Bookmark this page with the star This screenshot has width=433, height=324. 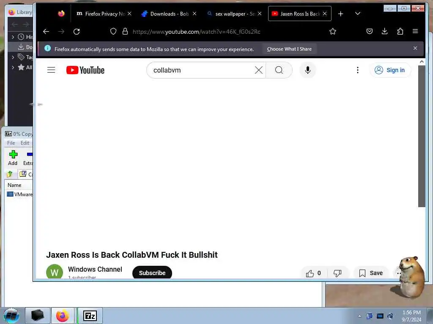[333, 31]
